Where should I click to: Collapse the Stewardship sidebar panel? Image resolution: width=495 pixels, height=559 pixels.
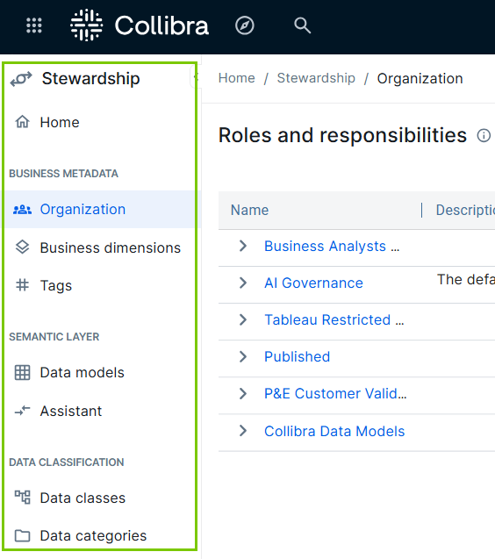(196, 77)
